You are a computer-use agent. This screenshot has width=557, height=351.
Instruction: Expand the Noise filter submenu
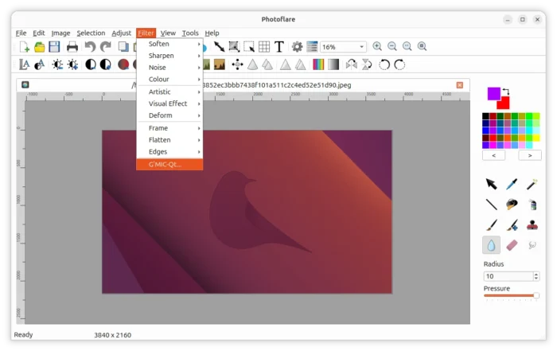click(169, 67)
